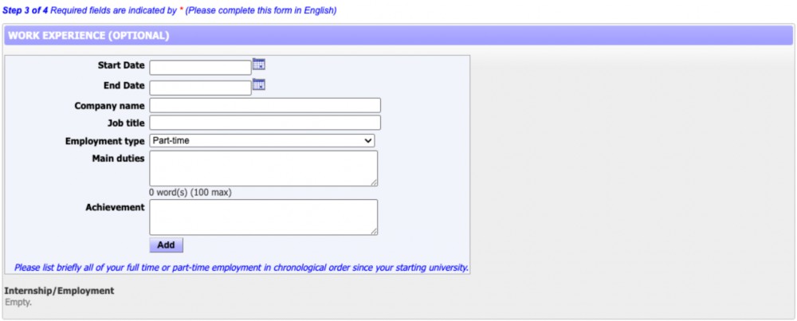Click into the Job title field

tap(265, 123)
